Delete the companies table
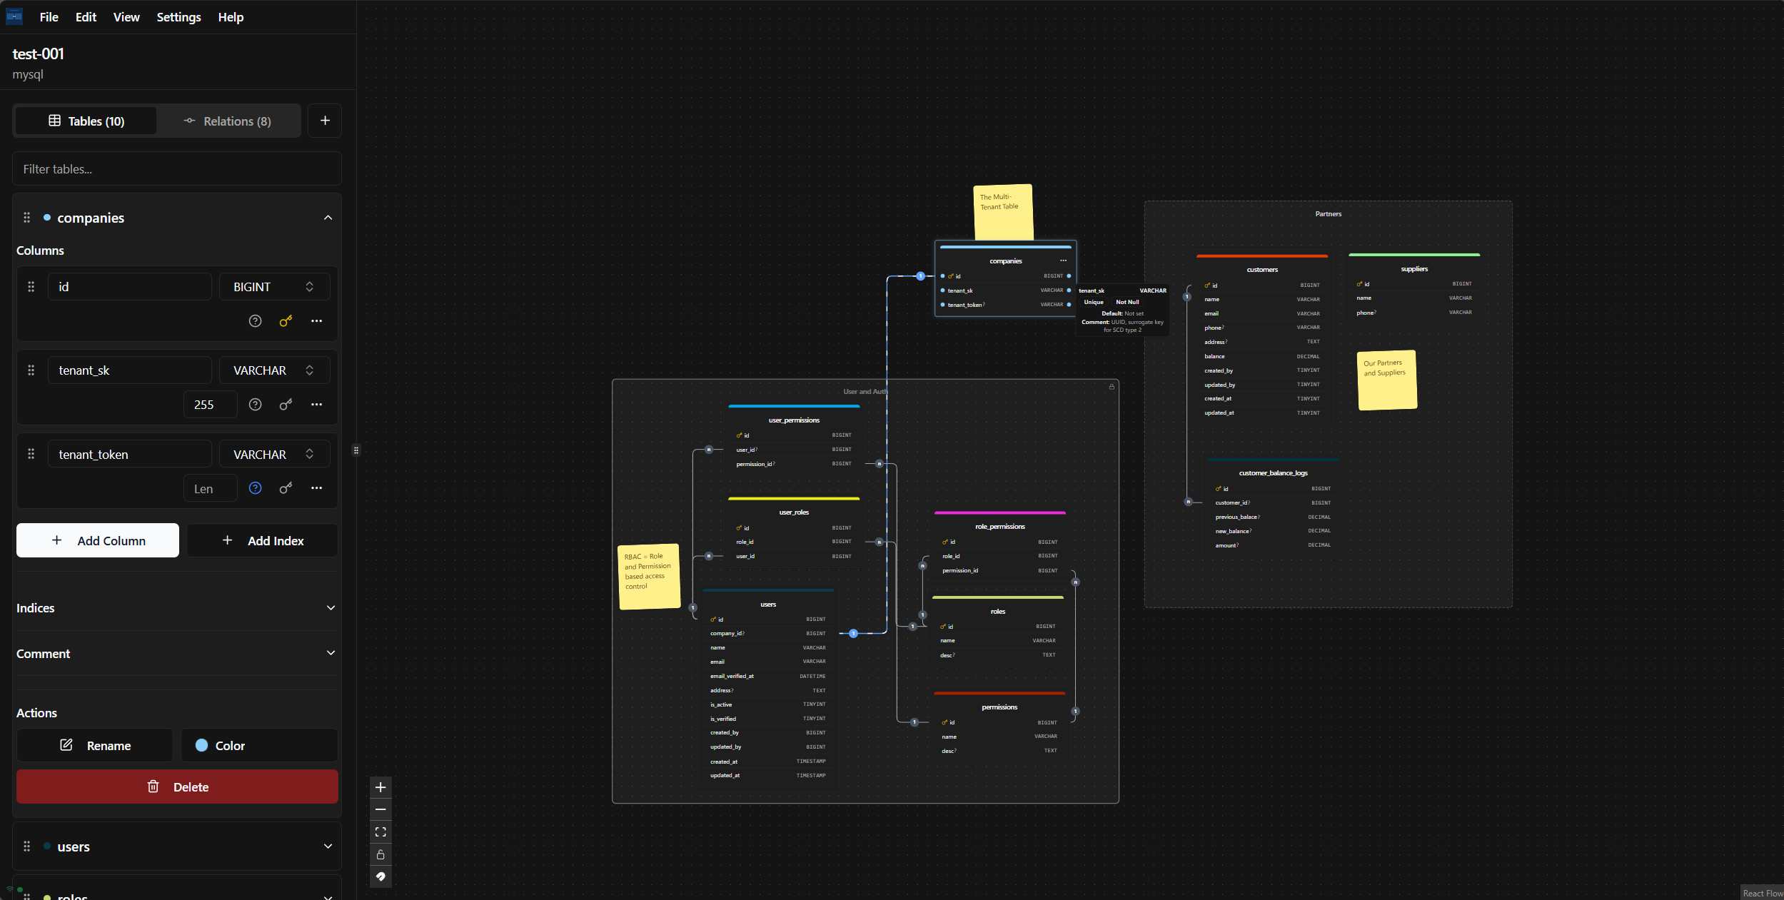Screen dimensions: 1784x900 (177, 787)
